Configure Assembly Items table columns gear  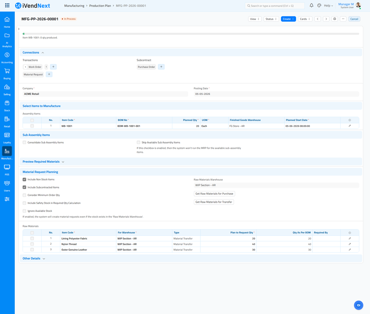click(x=350, y=120)
